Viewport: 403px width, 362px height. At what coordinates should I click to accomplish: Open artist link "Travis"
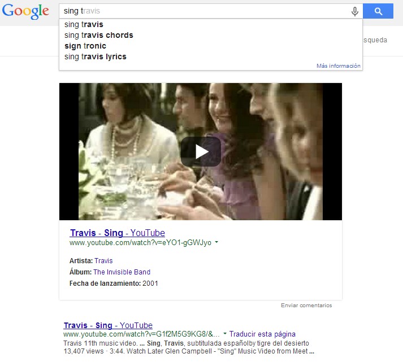click(x=103, y=261)
